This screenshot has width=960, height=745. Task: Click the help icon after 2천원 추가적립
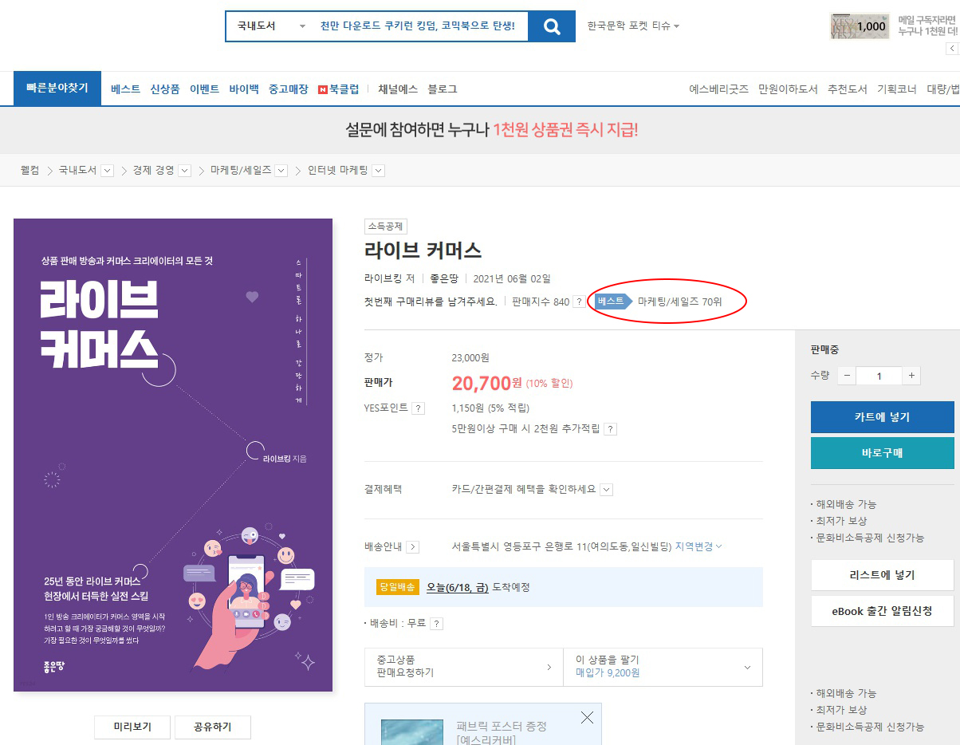(610, 429)
